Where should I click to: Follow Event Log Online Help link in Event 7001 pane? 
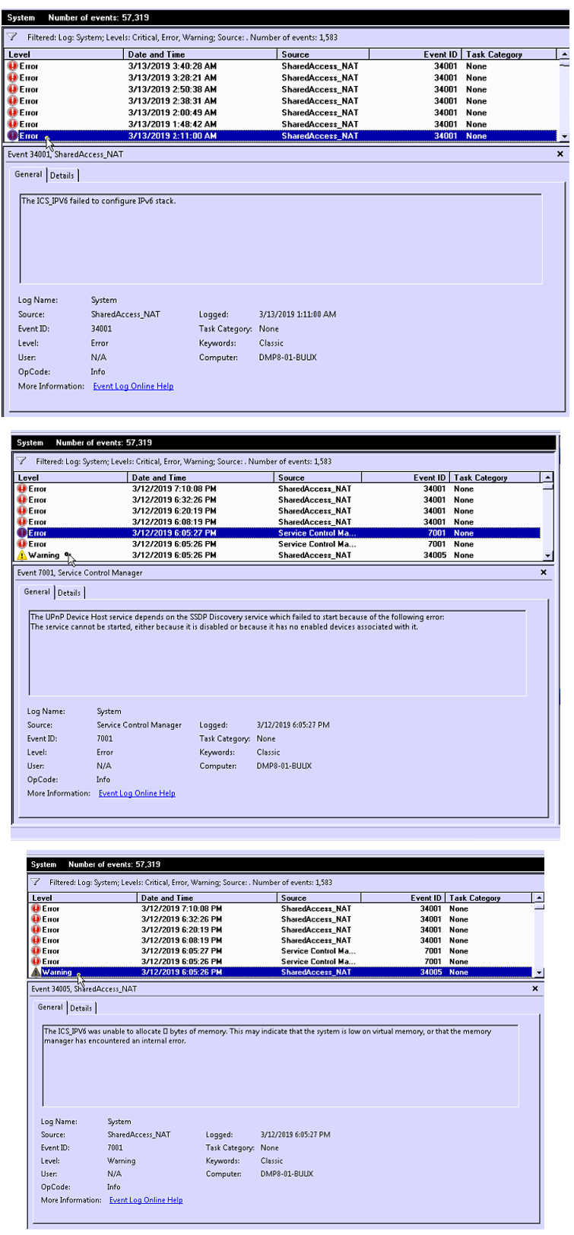(x=137, y=794)
